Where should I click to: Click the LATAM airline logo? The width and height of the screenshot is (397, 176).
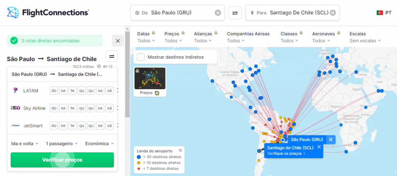16,90
